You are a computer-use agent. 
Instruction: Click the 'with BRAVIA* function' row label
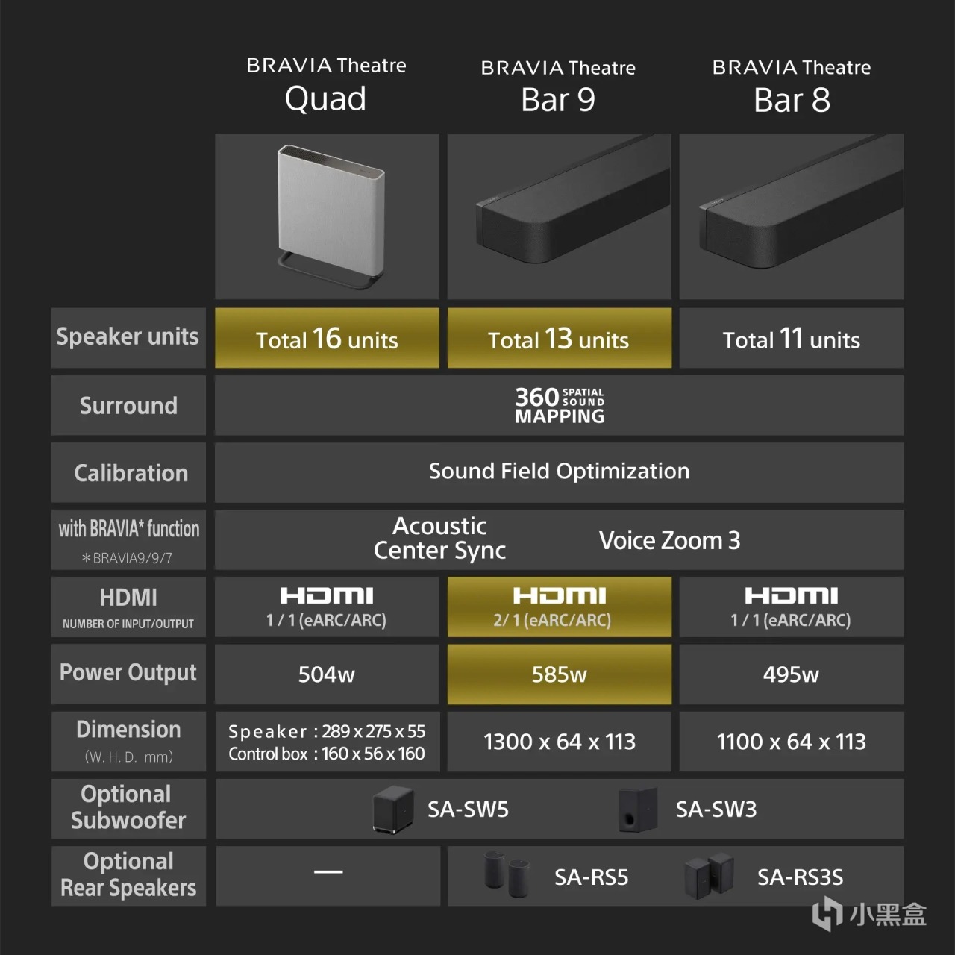129,529
